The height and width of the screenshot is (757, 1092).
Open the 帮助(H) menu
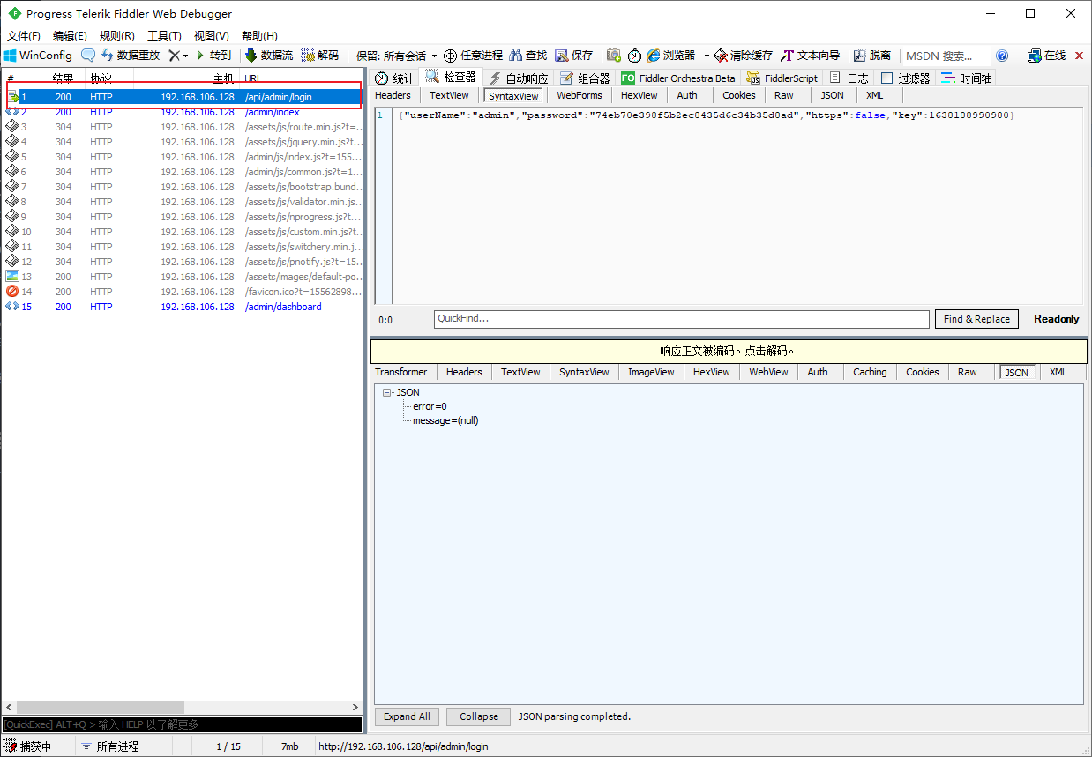point(259,36)
